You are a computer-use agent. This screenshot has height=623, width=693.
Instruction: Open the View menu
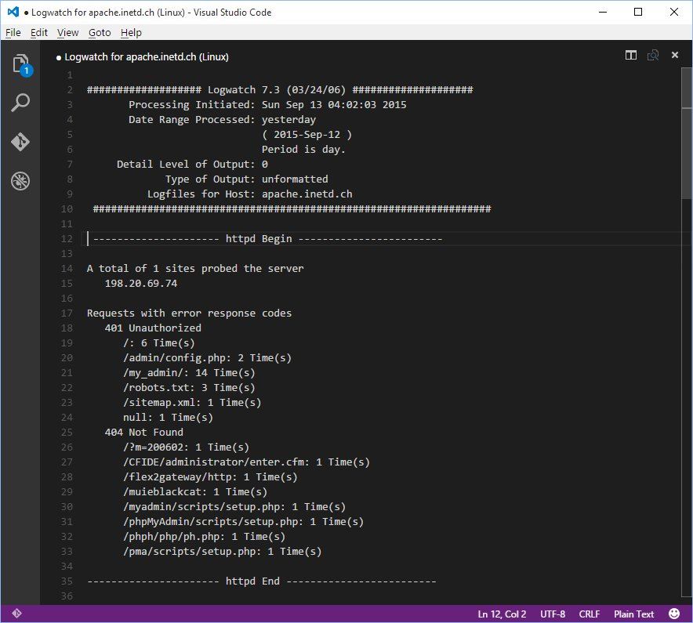coord(68,32)
